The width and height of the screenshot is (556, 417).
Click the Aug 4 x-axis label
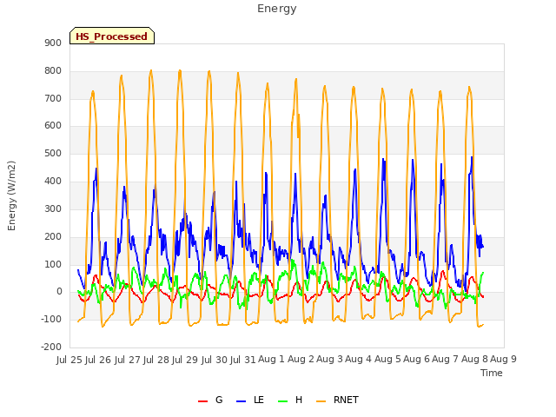pyautogui.click(x=358, y=359)
